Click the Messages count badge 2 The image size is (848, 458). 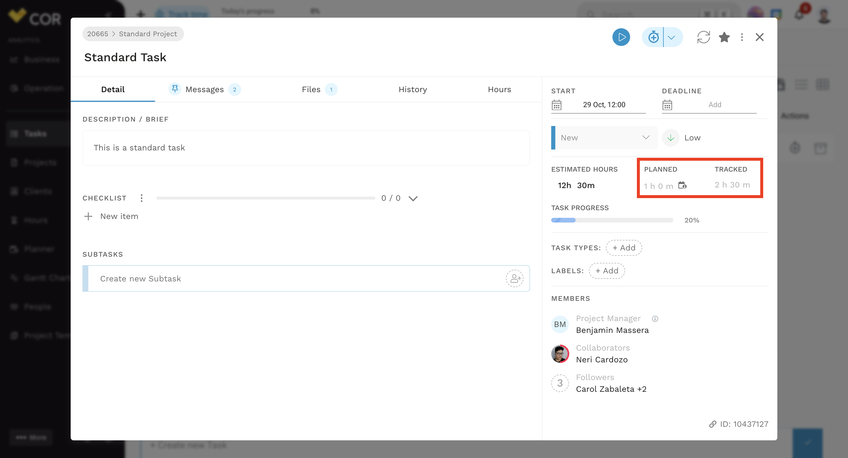(234, 89)
